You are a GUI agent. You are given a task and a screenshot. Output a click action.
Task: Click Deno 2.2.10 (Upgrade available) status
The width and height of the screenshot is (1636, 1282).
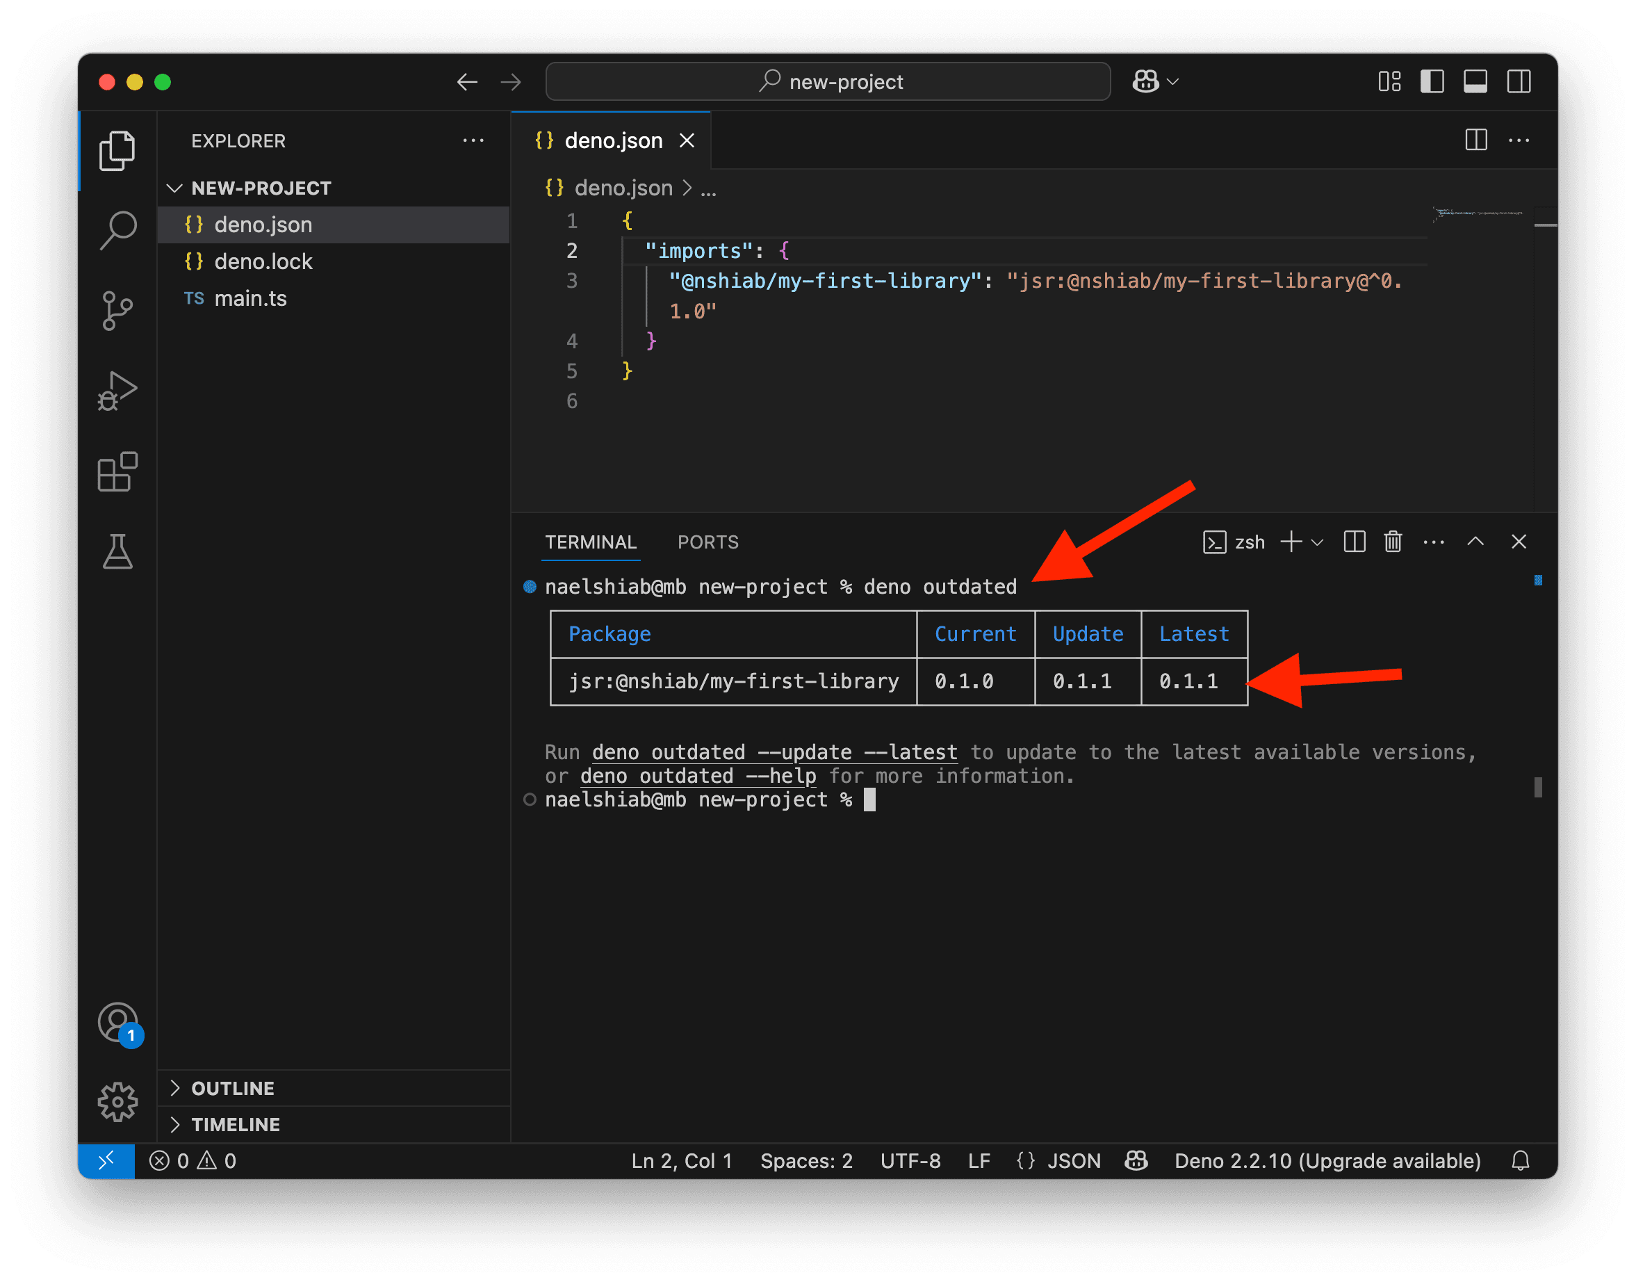coord(1327,1160)
